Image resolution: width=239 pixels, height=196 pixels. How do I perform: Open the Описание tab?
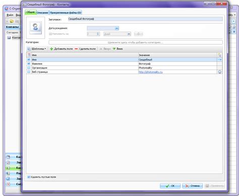[42, 13]
